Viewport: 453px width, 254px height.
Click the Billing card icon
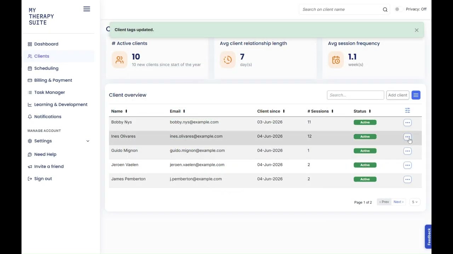coord(30,80)
